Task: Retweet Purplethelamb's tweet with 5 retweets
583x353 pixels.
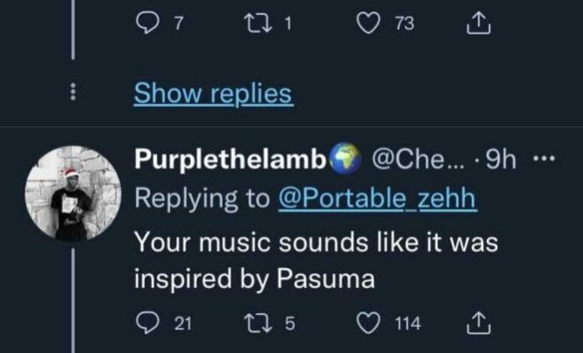Action: pyautogui.click(x=259, y=323)
